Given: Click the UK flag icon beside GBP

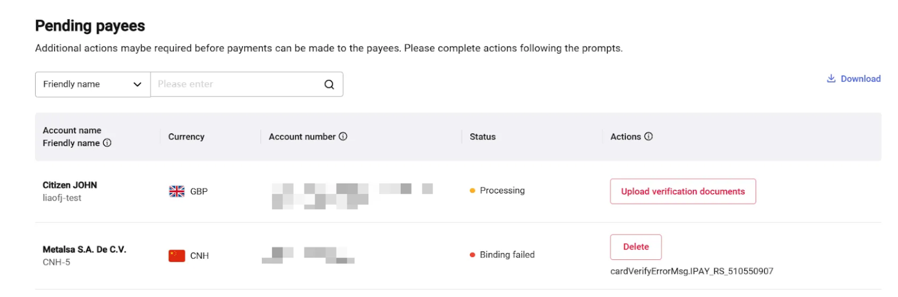Looking at the screenshot, I should click(177, 191).
